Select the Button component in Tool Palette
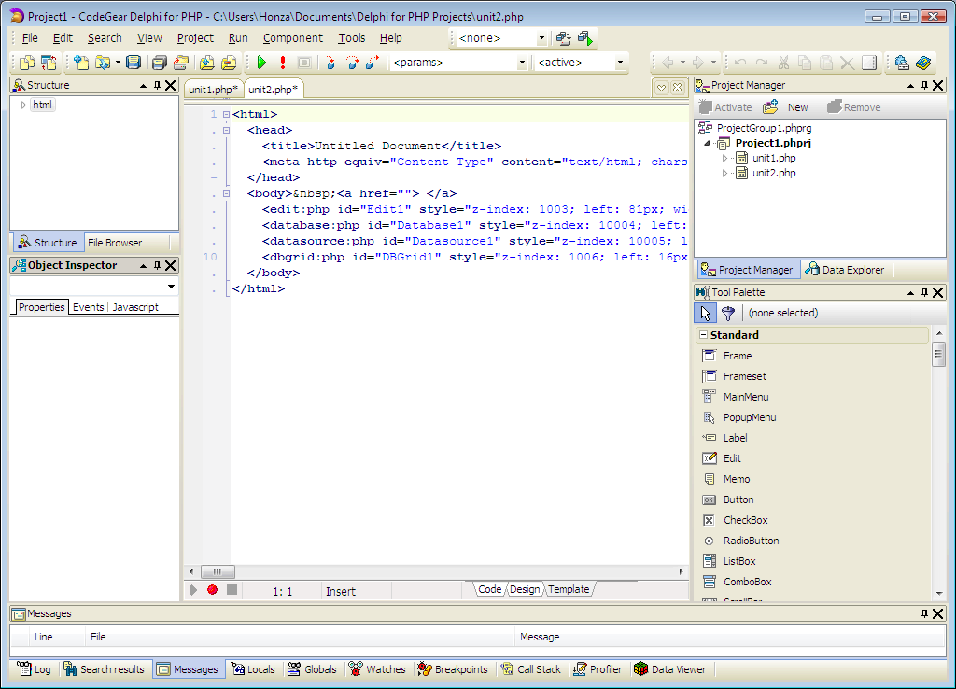The image size is (956, 689). click(738, 499)
